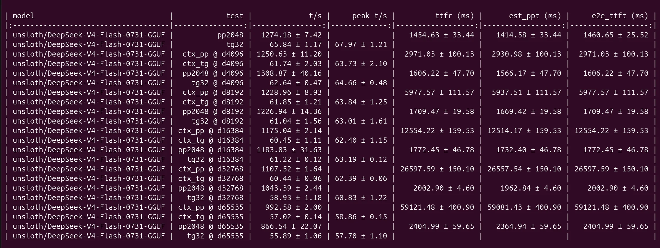Select "1606.22 ± 47.70" in the e2e_ttft column
This screenshot has width=660, height=248.
coord(616,73)
